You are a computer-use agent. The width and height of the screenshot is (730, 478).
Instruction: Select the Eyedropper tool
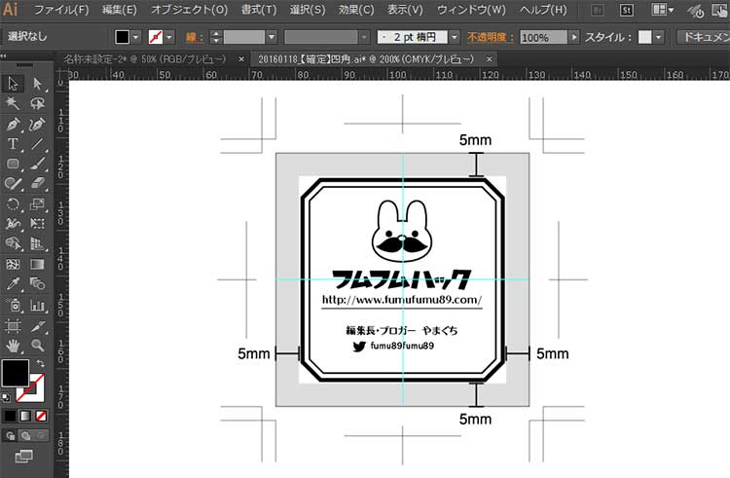(x=14, y=284)
